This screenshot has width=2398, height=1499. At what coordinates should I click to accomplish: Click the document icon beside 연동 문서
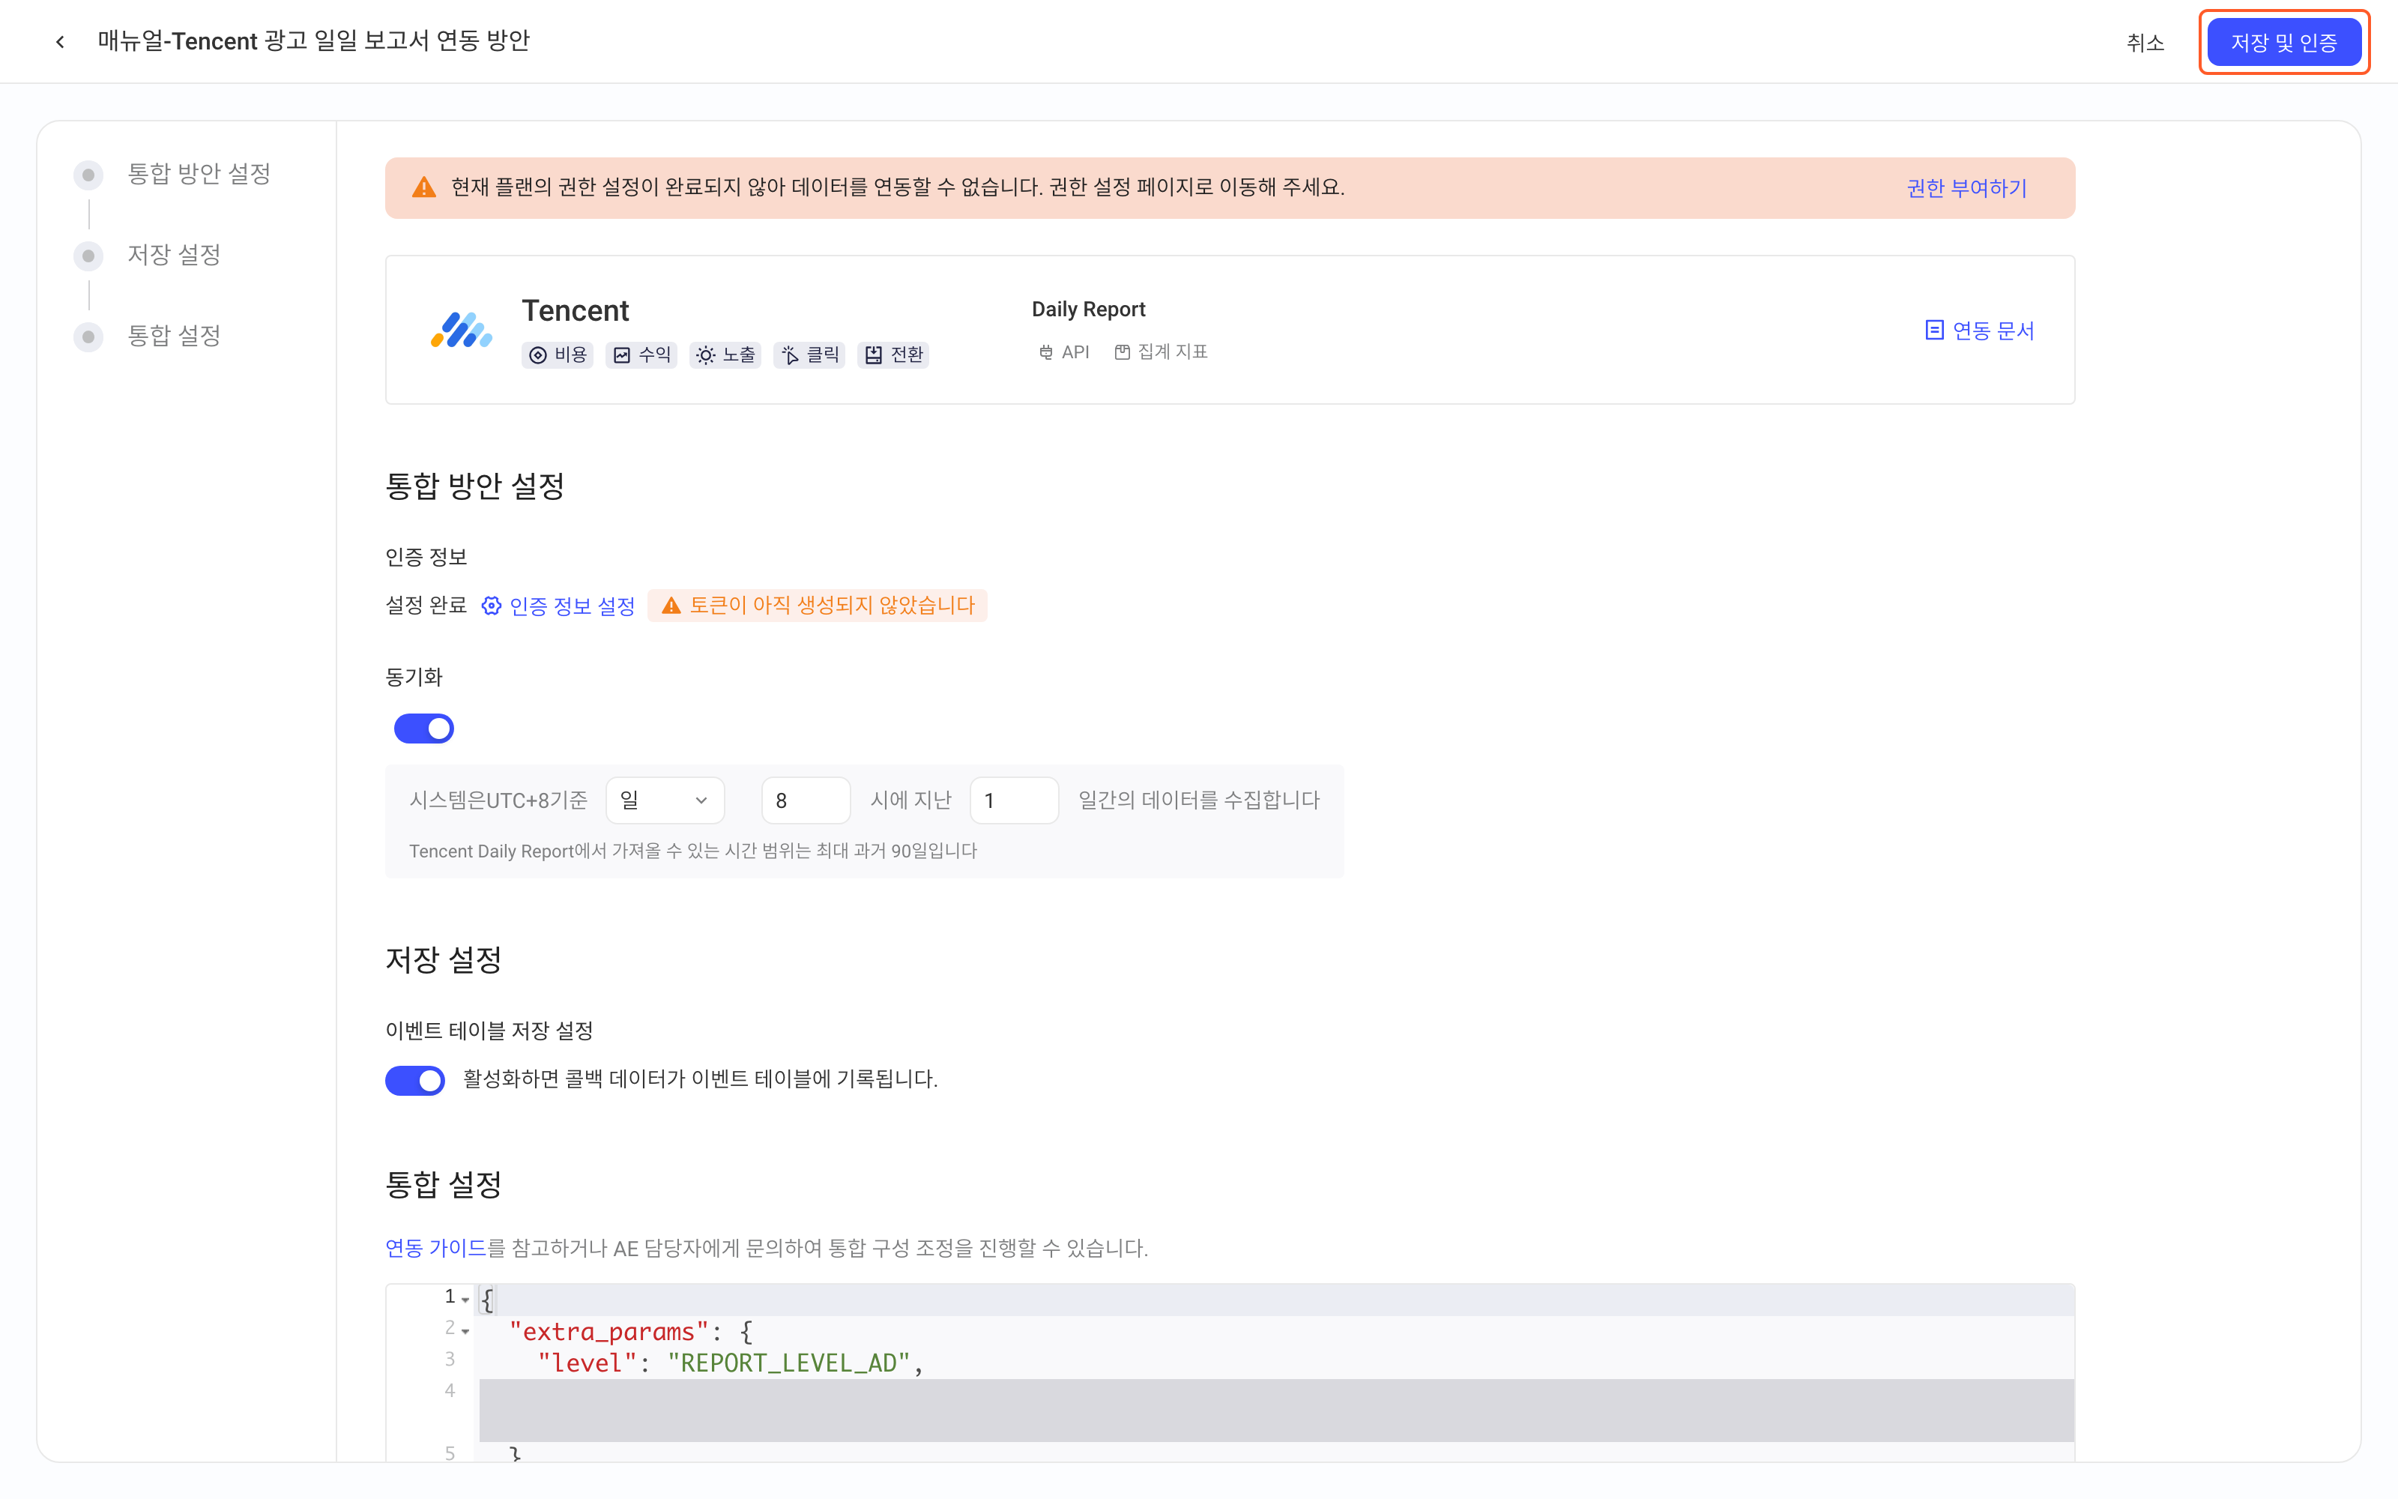tap(1933, 330)
